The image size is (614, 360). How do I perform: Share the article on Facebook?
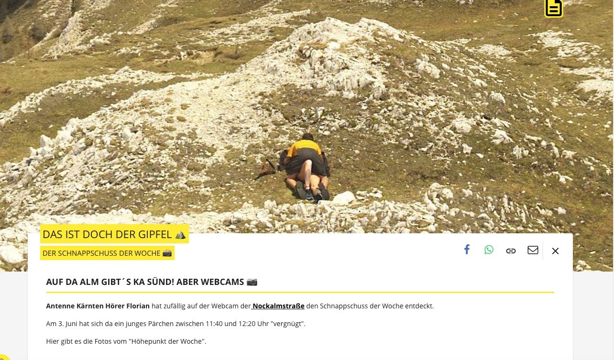coord(467,250)
